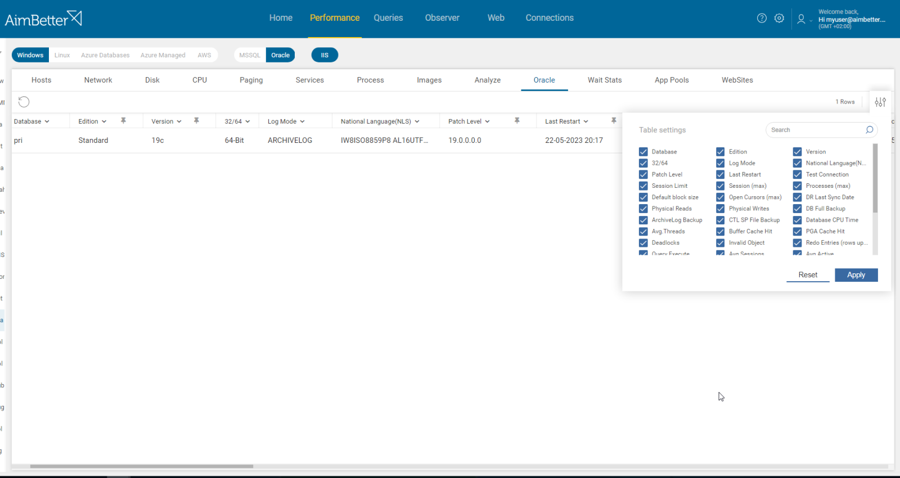Open the Log Mode column dropdown arrow
Image resolution: width=900 pixels, height=478 pixels.
pos(302,121)
